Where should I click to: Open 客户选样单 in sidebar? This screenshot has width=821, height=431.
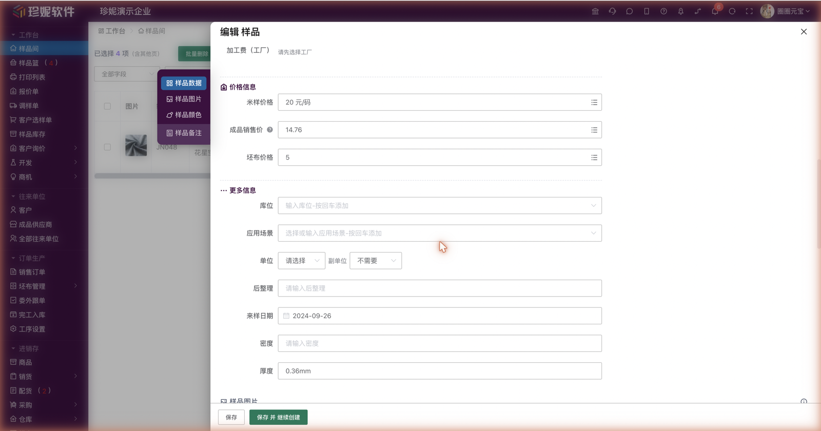(44, 120)
